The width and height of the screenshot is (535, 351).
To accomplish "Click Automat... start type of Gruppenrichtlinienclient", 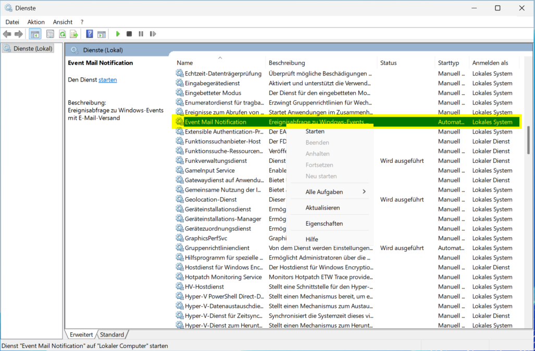I will pyautogui.click(x=451, y=248).
